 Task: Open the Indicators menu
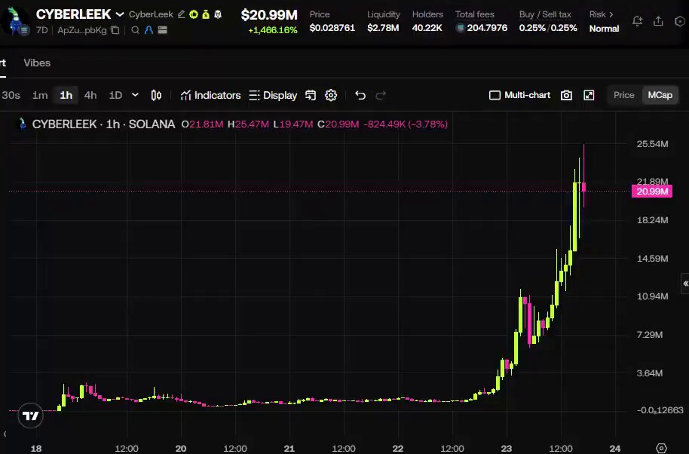click(x=210, y=95)
